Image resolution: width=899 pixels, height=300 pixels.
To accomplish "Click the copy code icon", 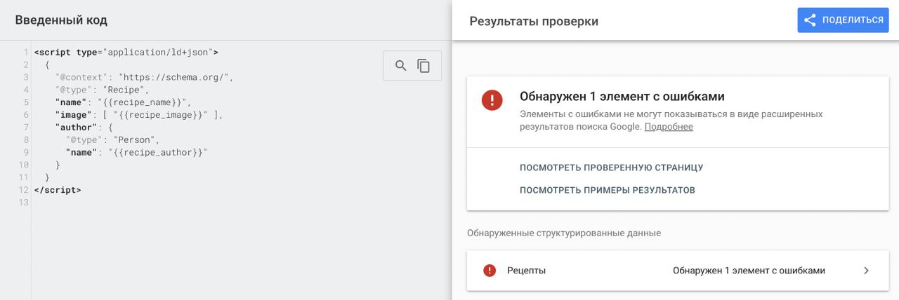I will pyautogui.click(x=424, y=66).
